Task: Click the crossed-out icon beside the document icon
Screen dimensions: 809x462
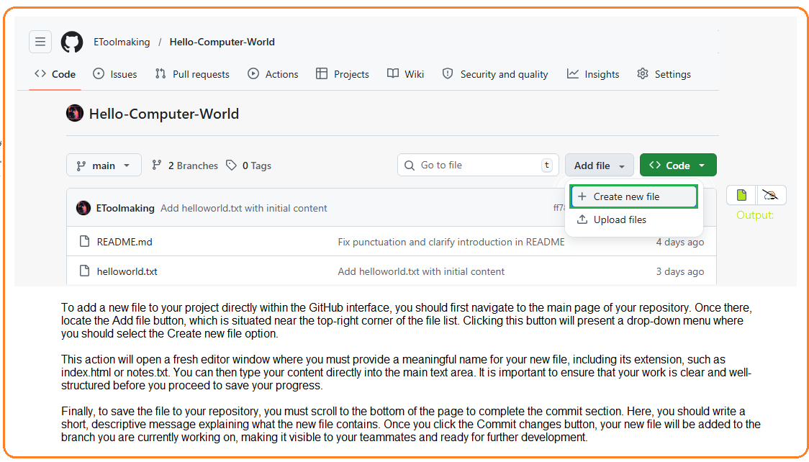Action: pos(771,195)
